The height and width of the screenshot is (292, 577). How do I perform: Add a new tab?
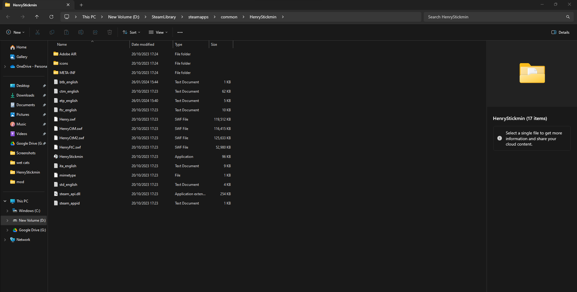[x=81, y=5]
